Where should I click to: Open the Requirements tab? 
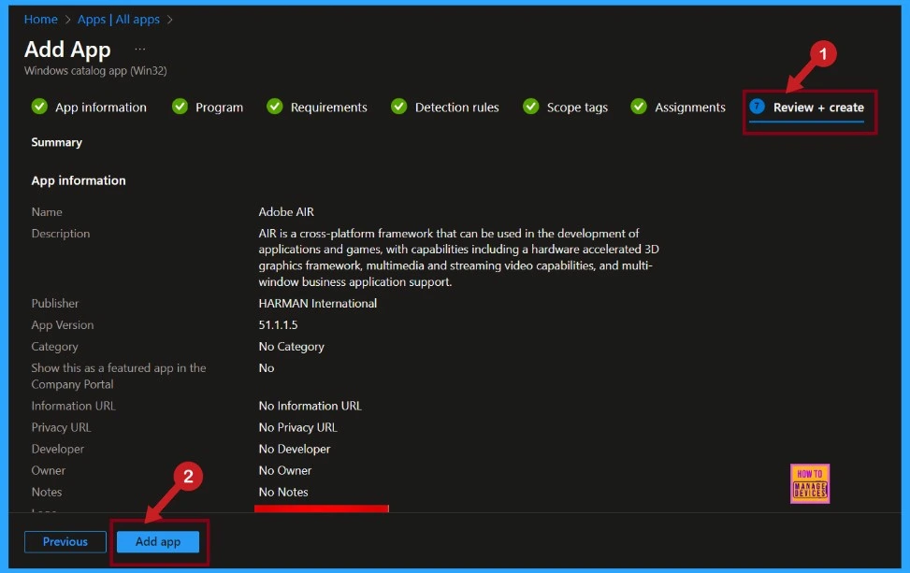point(328,107)
